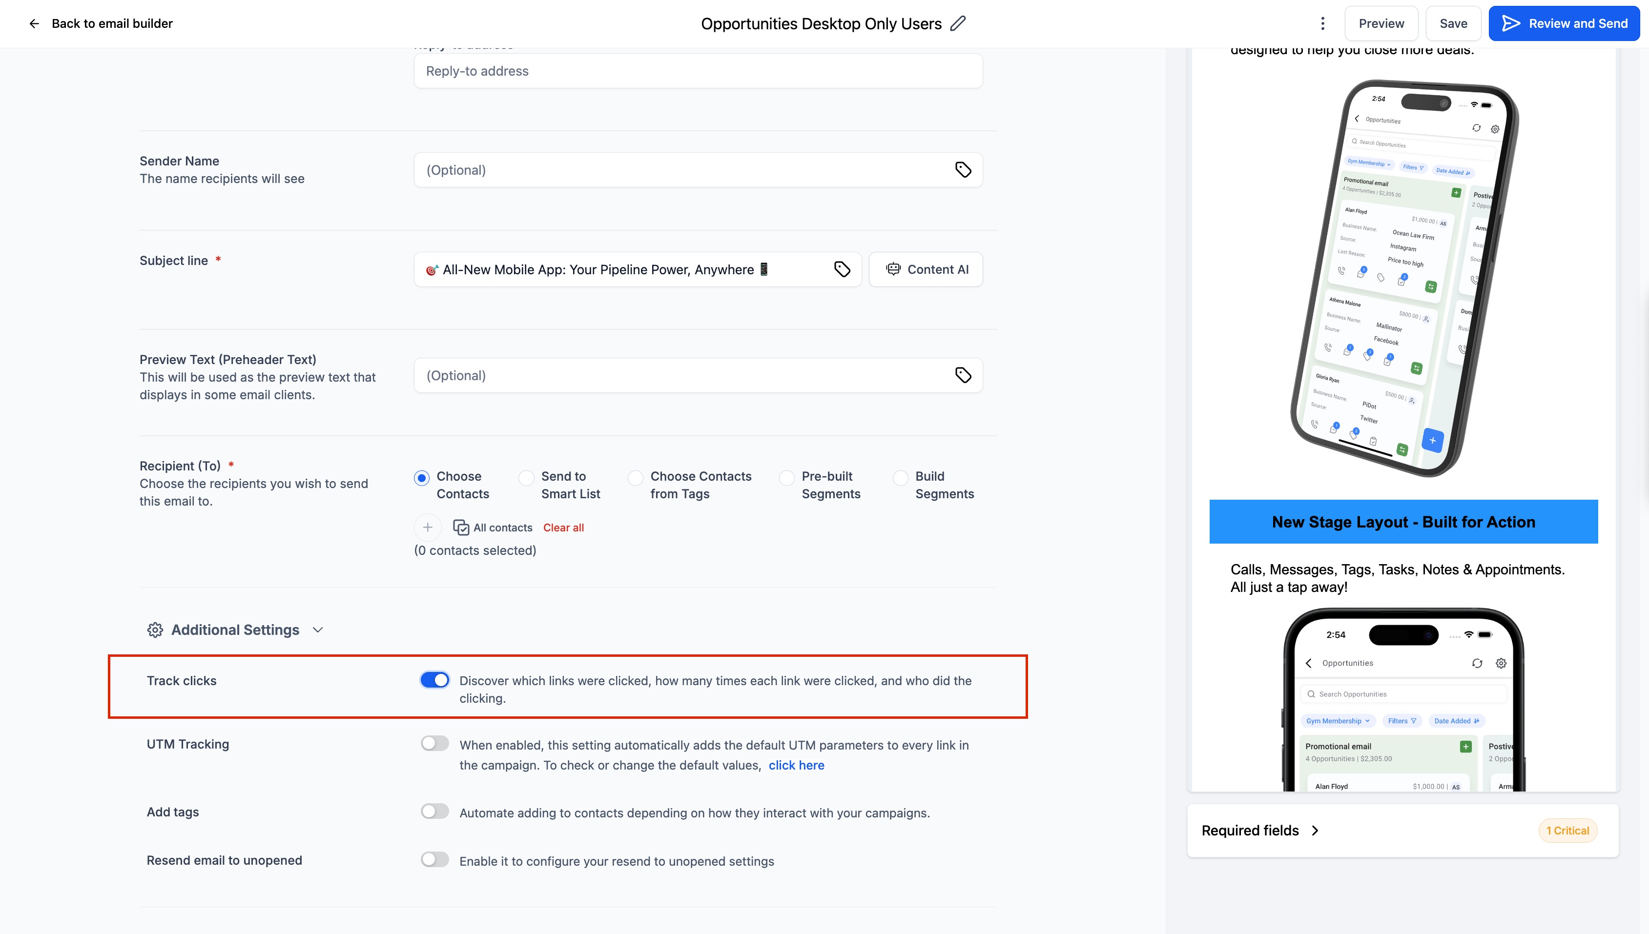Edit campaign name with pencil icon
Viewport: 1649px width, 934px height.
pyautogui.click(x=958, y=24)
